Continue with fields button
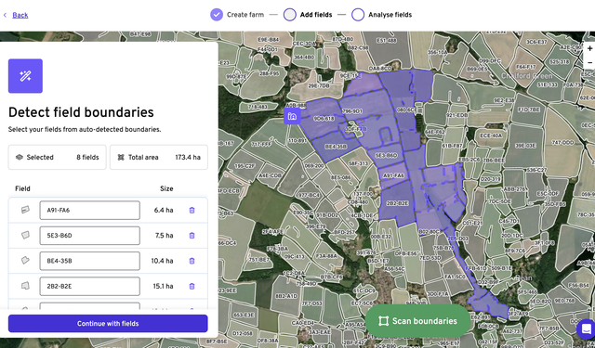 click(x=108, y=323)
